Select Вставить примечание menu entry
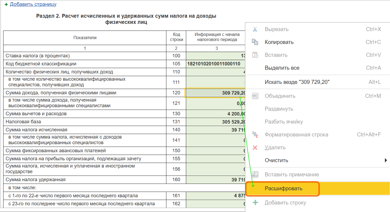 318,174
